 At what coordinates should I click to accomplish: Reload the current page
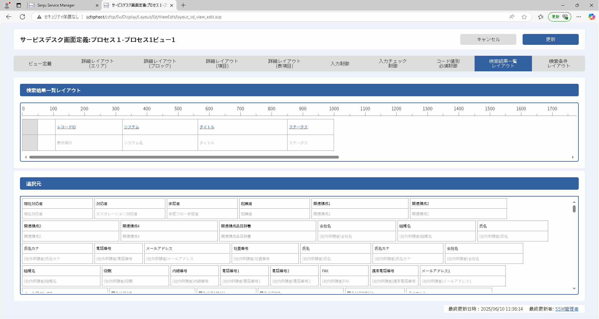tap(22, 17)
